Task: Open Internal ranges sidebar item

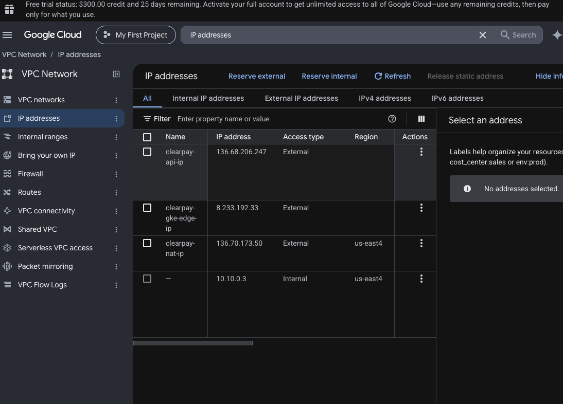Action: tap(43, 137)
